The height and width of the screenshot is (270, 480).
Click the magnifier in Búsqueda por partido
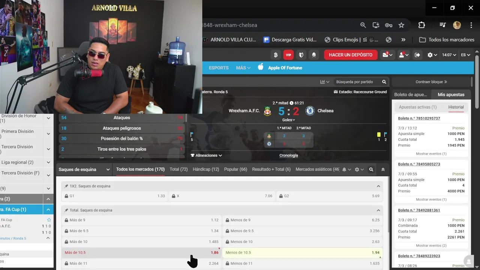(x=384, y=82)
